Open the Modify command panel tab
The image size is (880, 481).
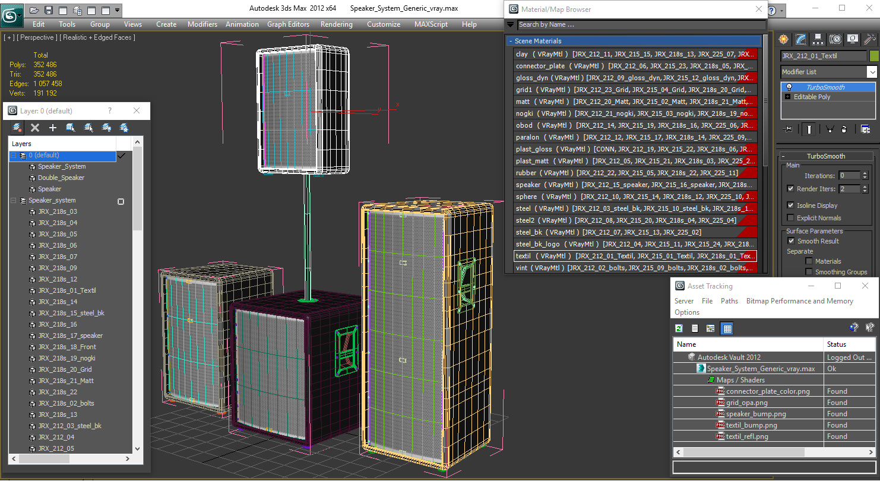click(x=801, y=39)
